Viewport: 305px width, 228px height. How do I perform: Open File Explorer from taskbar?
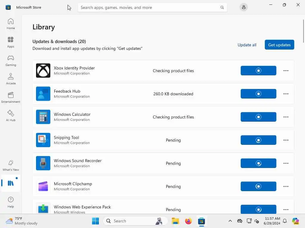click(175, 221)
